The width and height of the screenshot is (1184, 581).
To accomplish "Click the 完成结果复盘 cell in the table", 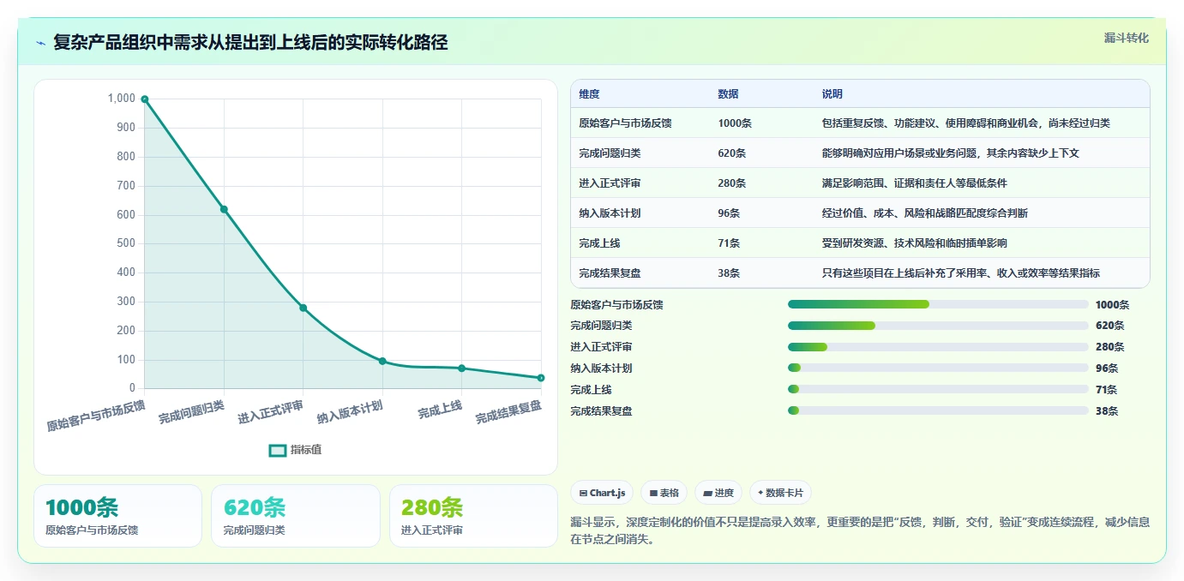I will coord(610,273).
